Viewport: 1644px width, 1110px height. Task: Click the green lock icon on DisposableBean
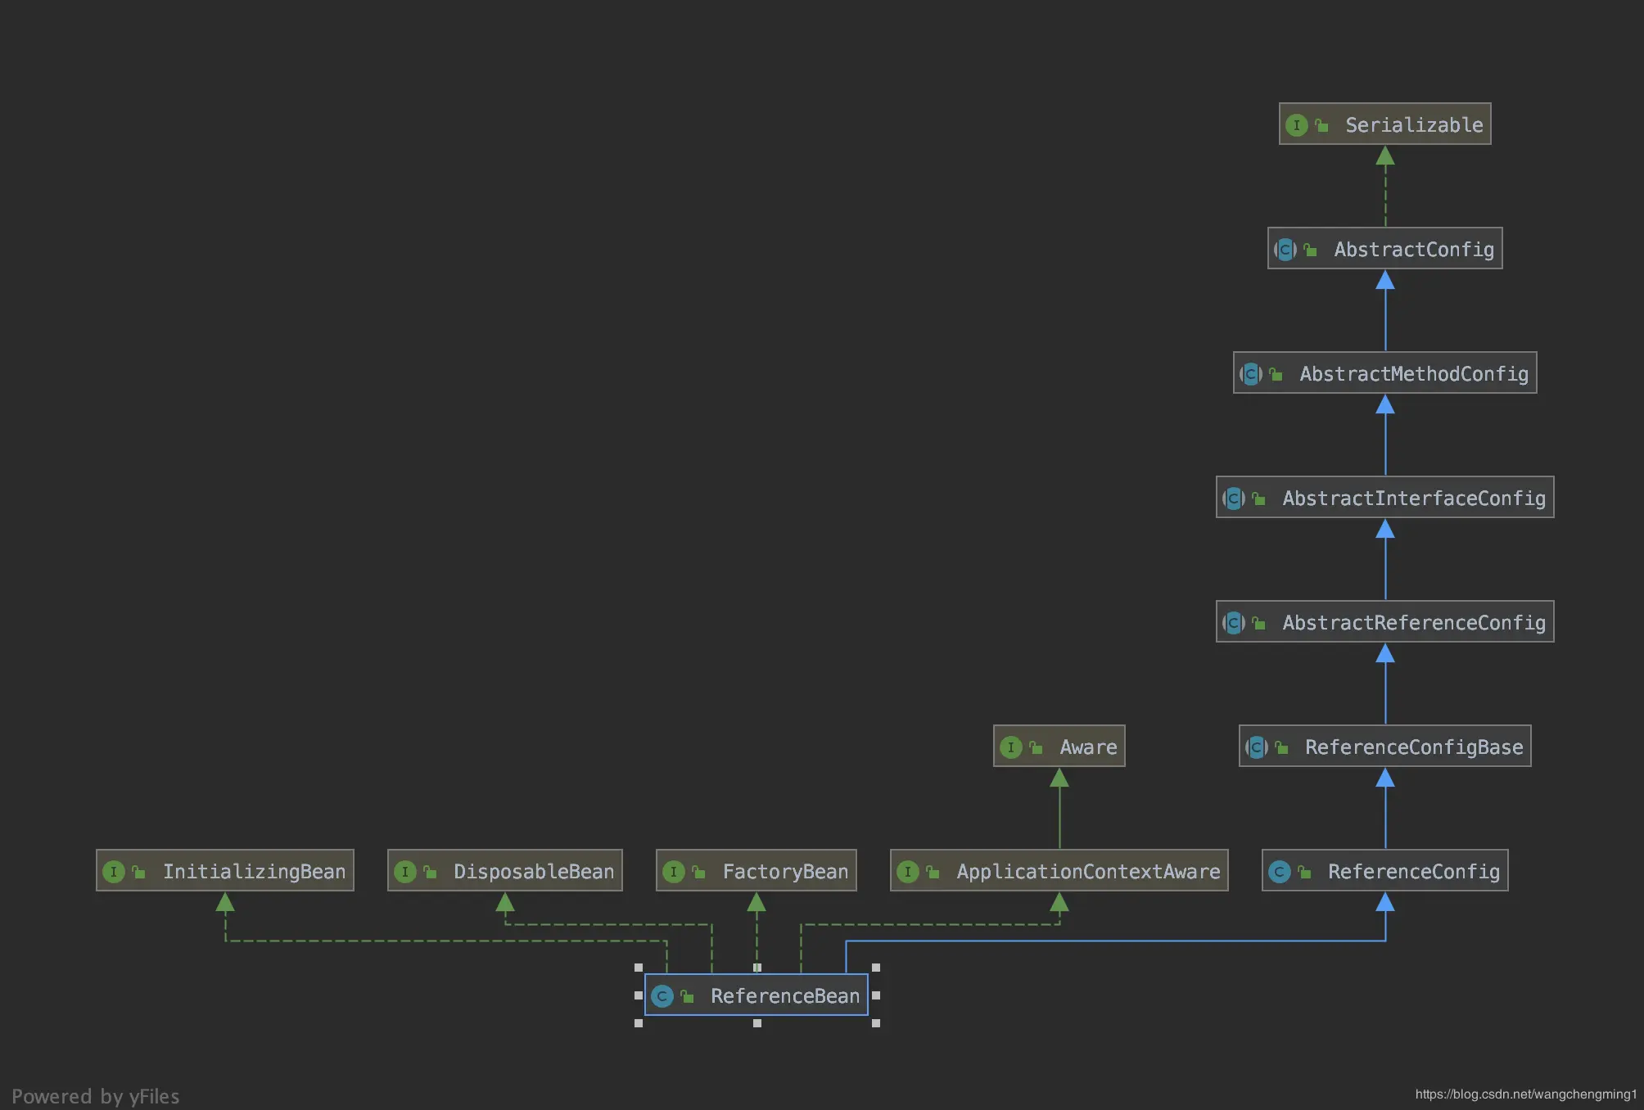point(430,872)
